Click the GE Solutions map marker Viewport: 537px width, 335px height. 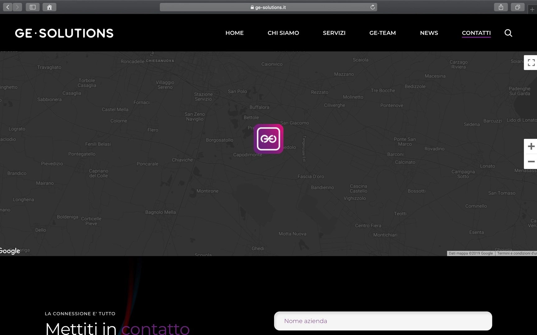[x=268, y=139]
